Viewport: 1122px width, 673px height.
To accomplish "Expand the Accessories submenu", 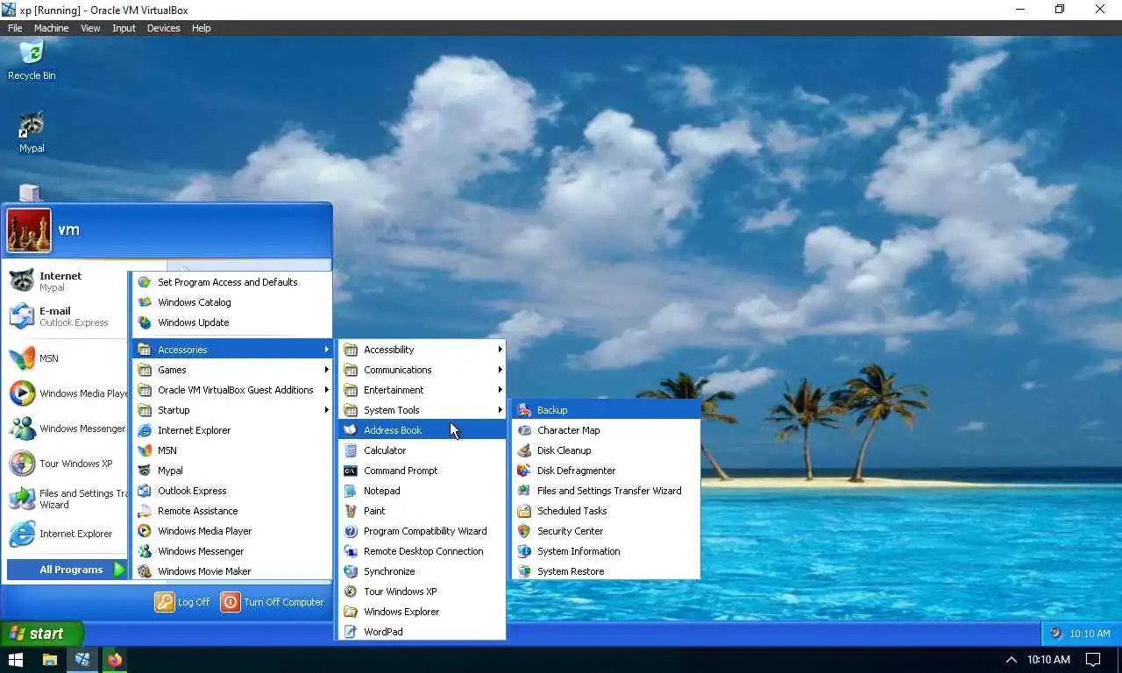I will [232, 350].
